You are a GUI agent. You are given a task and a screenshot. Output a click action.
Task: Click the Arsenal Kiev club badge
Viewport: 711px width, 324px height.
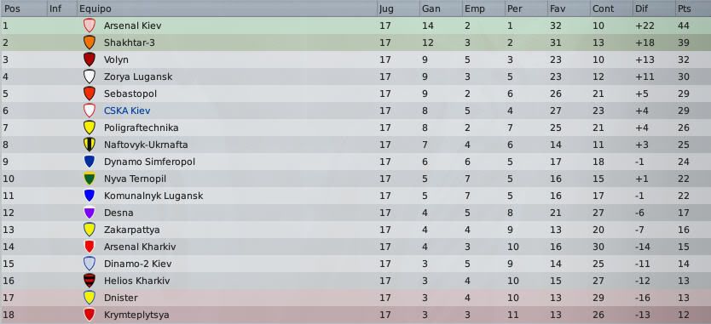click(90, 26)
